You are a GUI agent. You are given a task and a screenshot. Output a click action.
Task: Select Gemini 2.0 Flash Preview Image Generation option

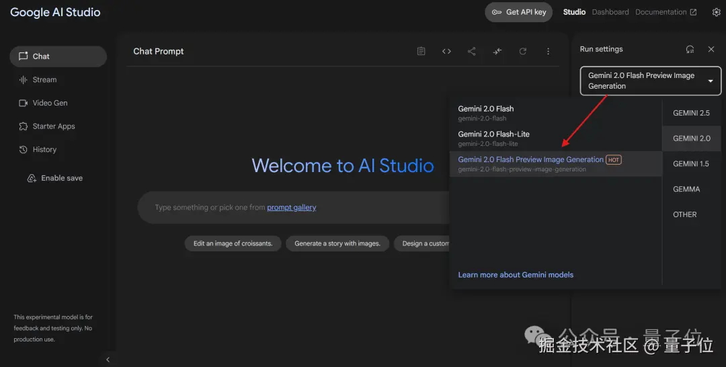pos(556,164)
